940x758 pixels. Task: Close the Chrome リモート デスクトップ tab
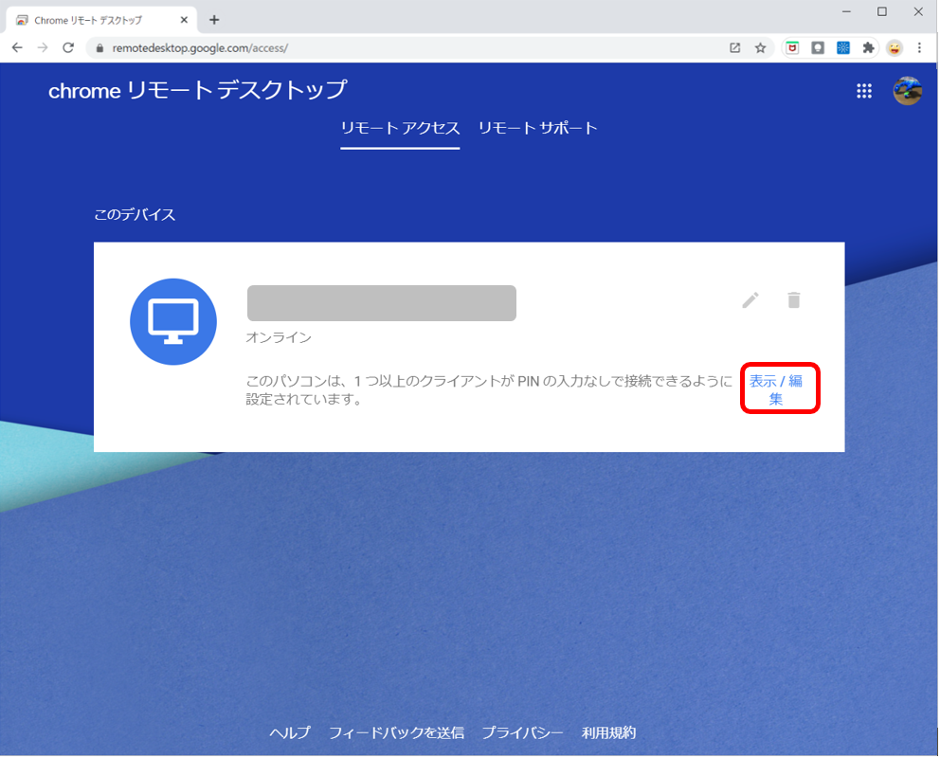[184, 20]
